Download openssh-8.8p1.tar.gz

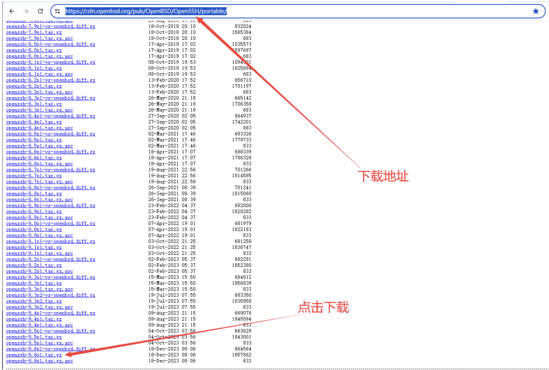tap(34, 194)
